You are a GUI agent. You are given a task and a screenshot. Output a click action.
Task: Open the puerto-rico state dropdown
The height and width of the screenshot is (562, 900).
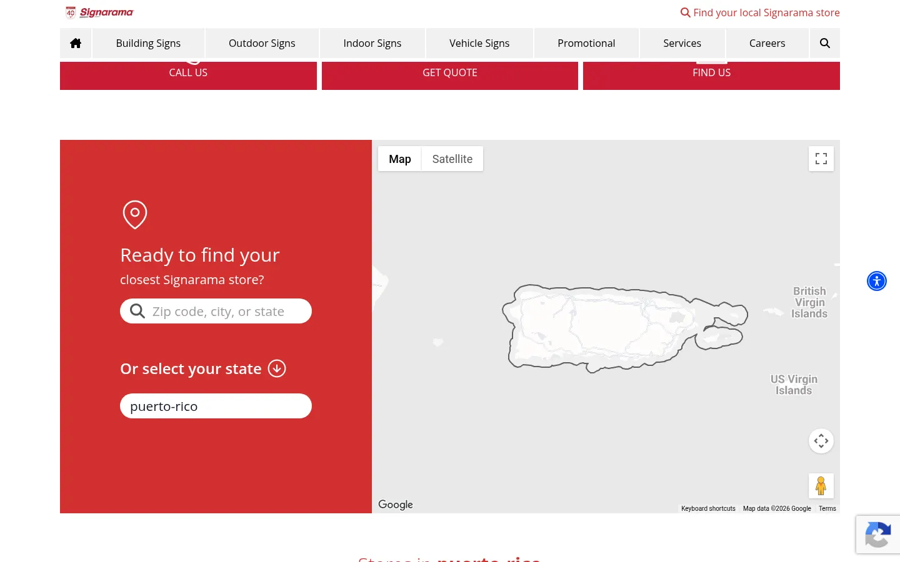[216, 406]
